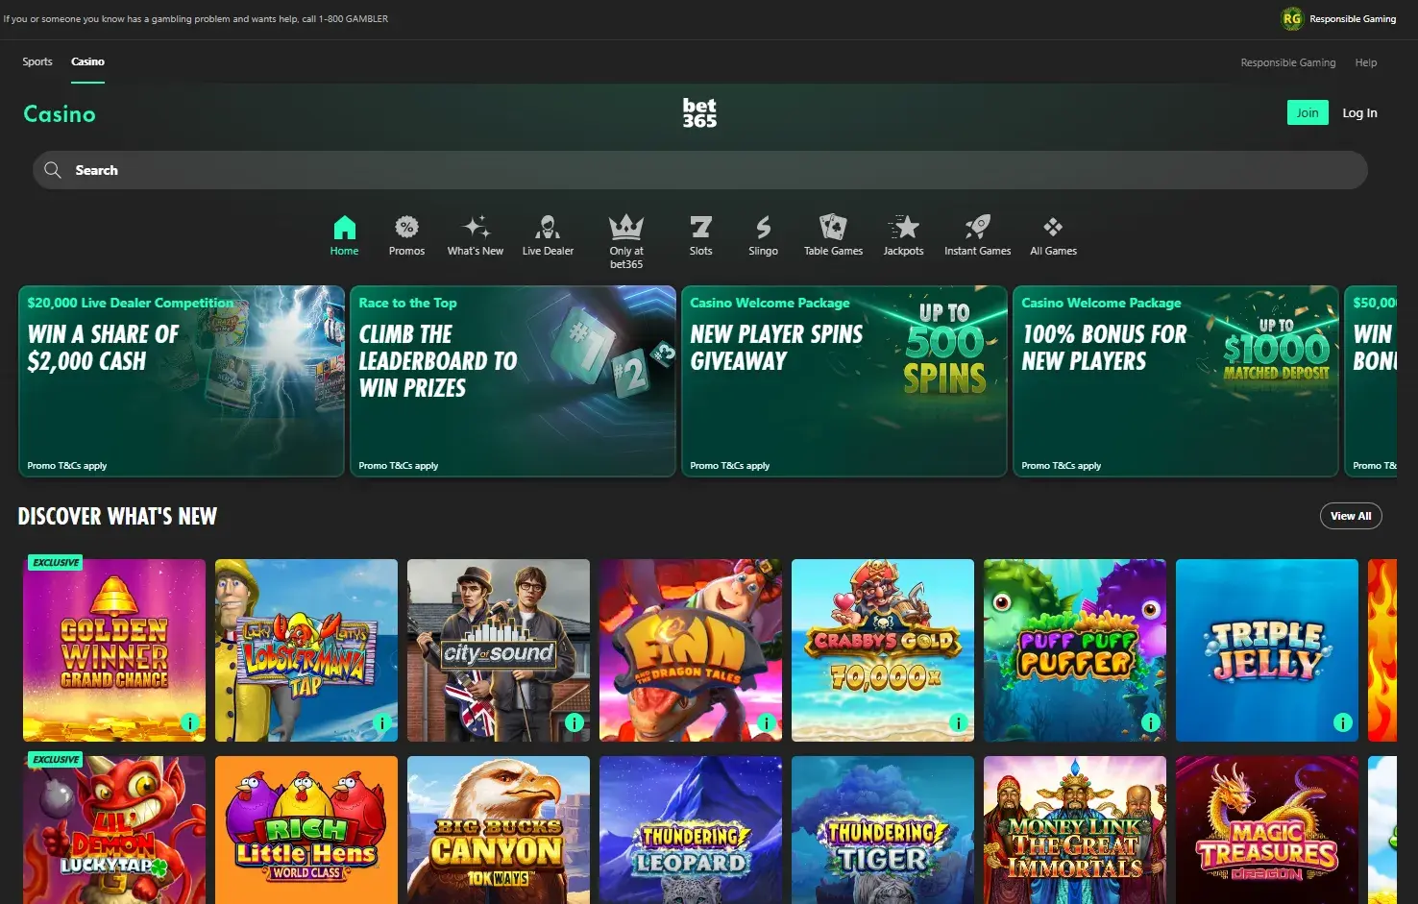Click the Join button
This screenshot has width=1418, height=904.
[x=1308, y=112]
